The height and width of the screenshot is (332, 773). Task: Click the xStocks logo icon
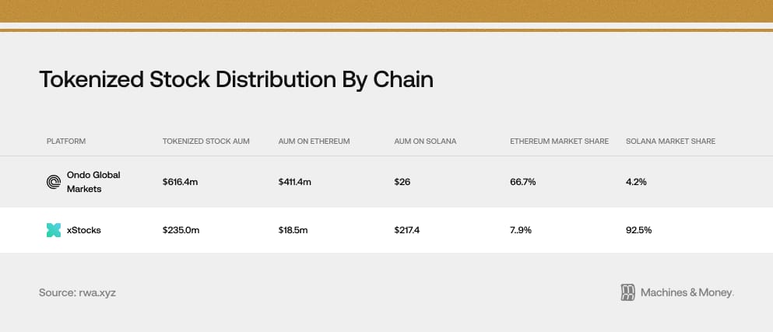pyautogui.click(x=54, y=230)
